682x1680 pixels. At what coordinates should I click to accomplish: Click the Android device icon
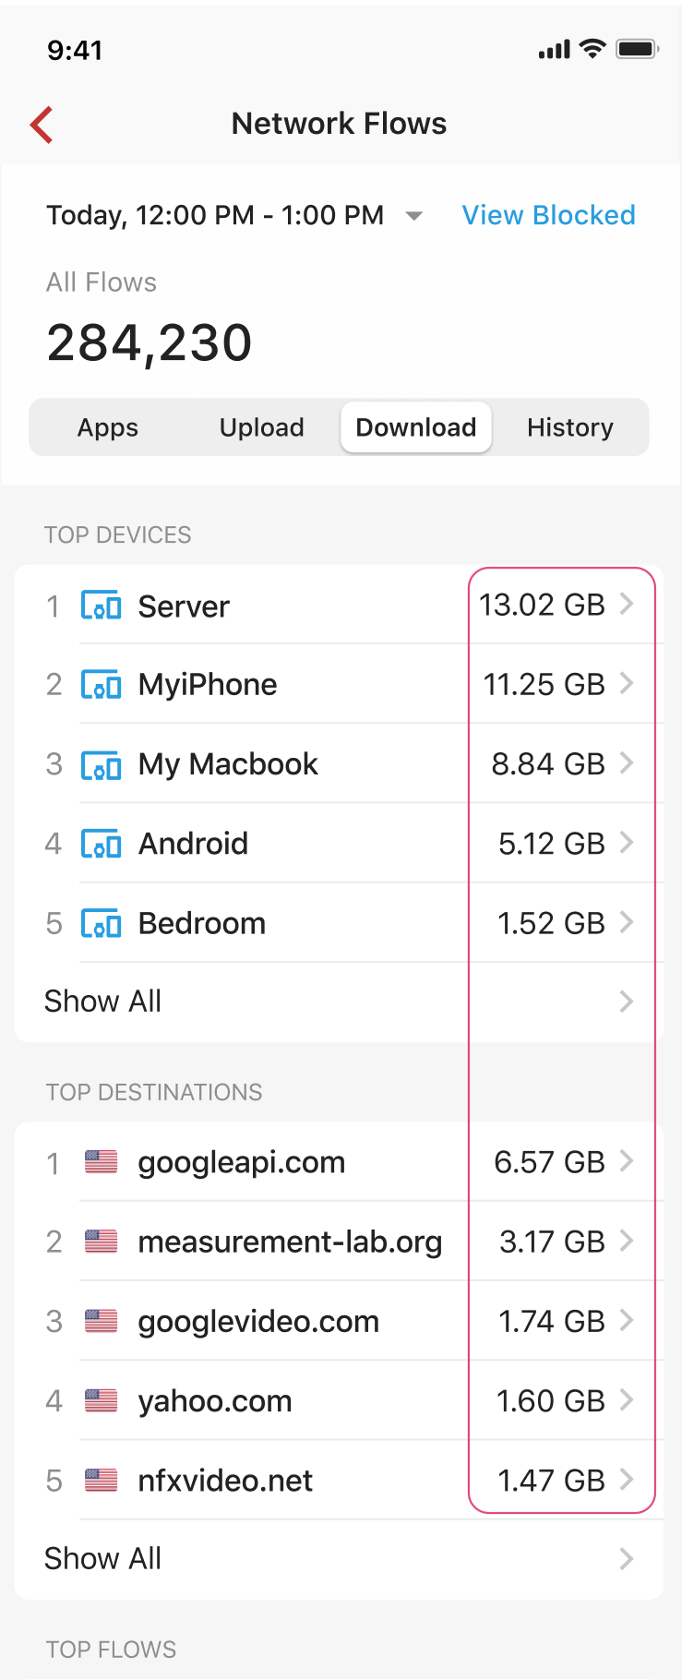101,844
